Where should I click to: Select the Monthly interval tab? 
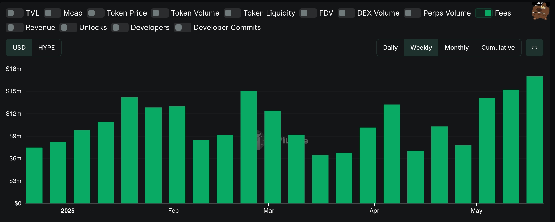pyautogui.click(x=456, y=48)
